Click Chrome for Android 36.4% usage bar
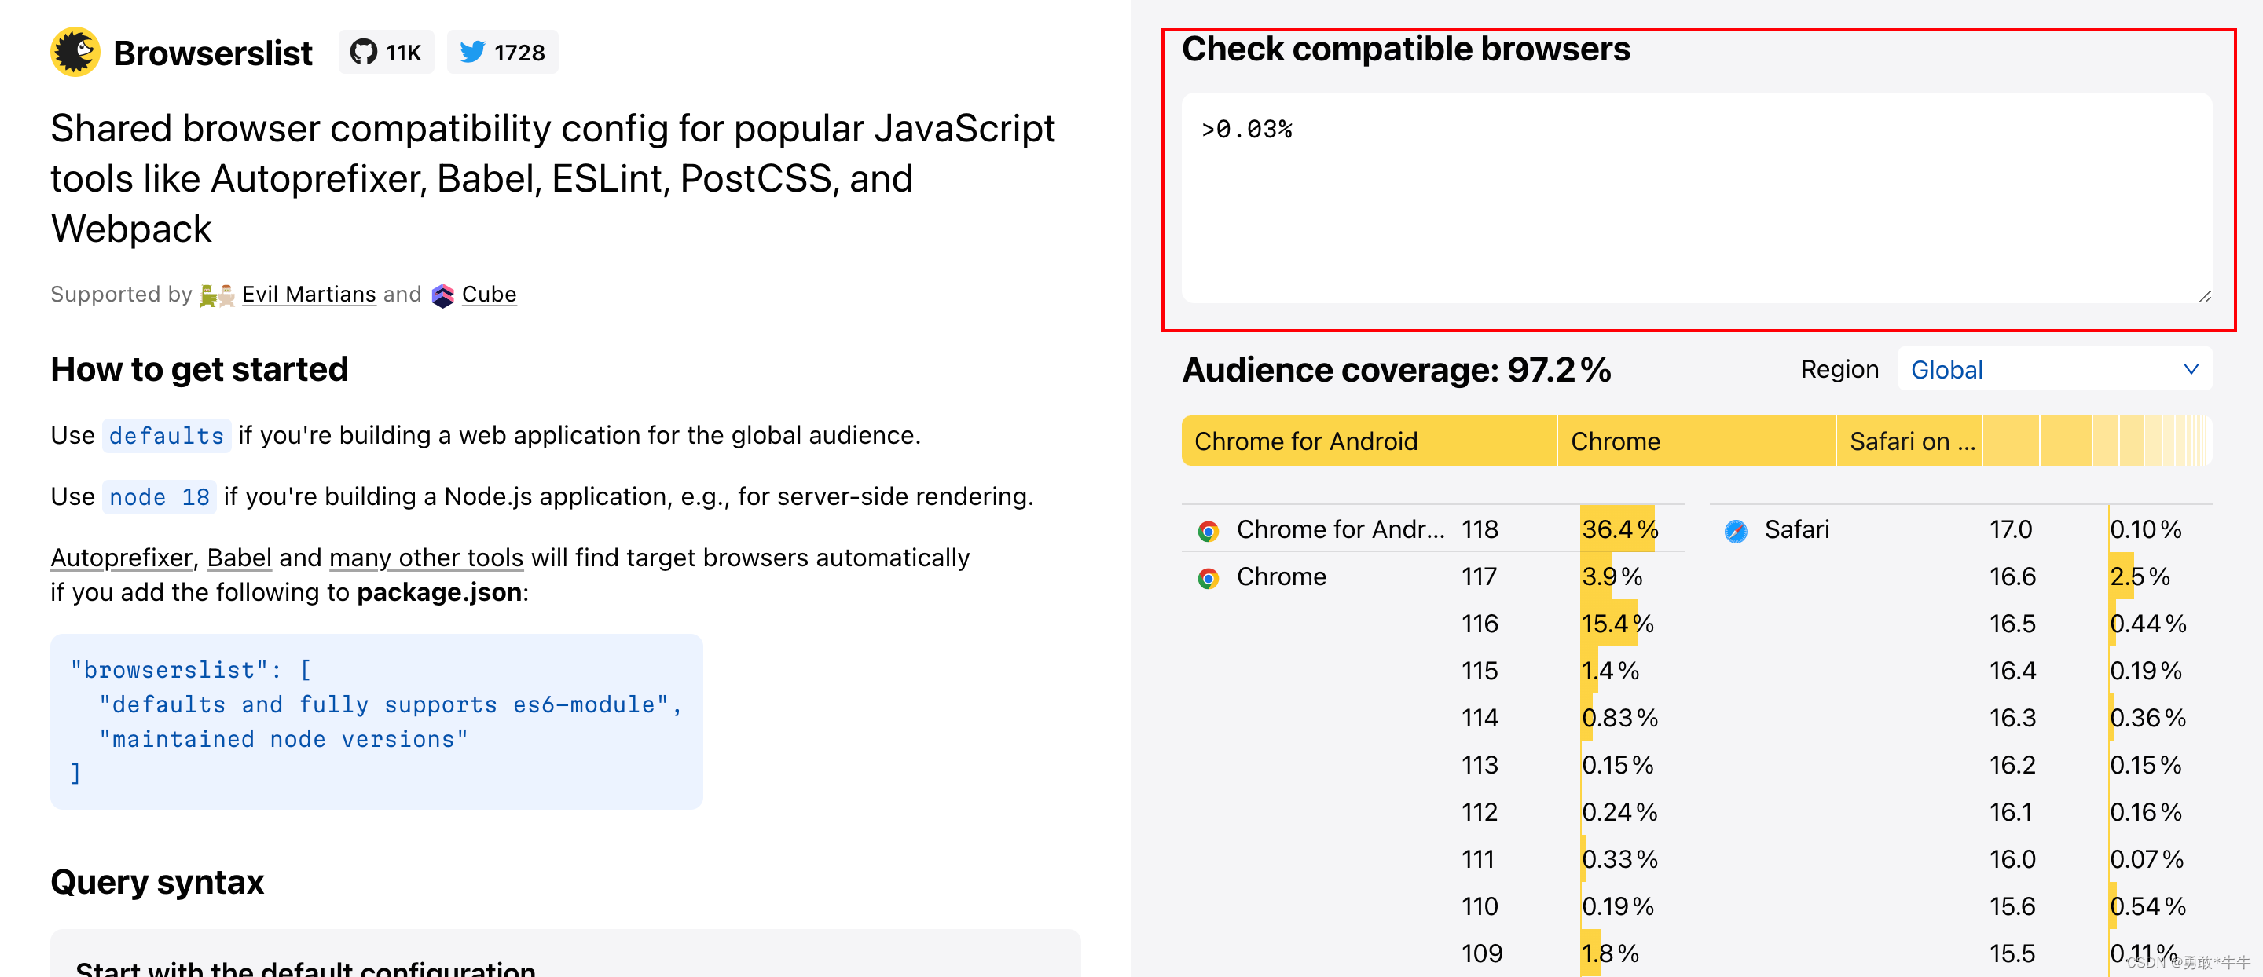Screen dimensions: 2263x977 pyautogui.click(x=1619, y=529)
